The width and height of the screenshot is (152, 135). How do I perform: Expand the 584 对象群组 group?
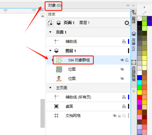tap(52, 60)
